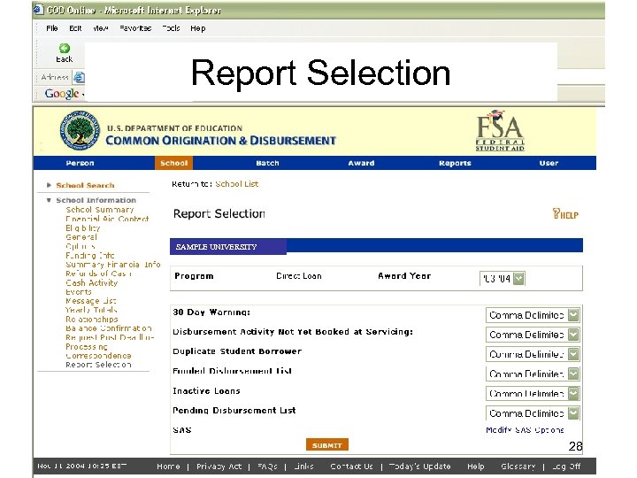Open Balance Confirmation in sidebar
637x478 pixels.
[109, 328]
